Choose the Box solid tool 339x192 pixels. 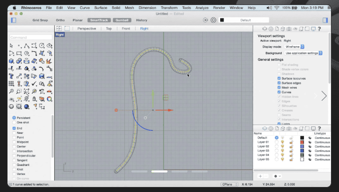[x=11, y=61]
